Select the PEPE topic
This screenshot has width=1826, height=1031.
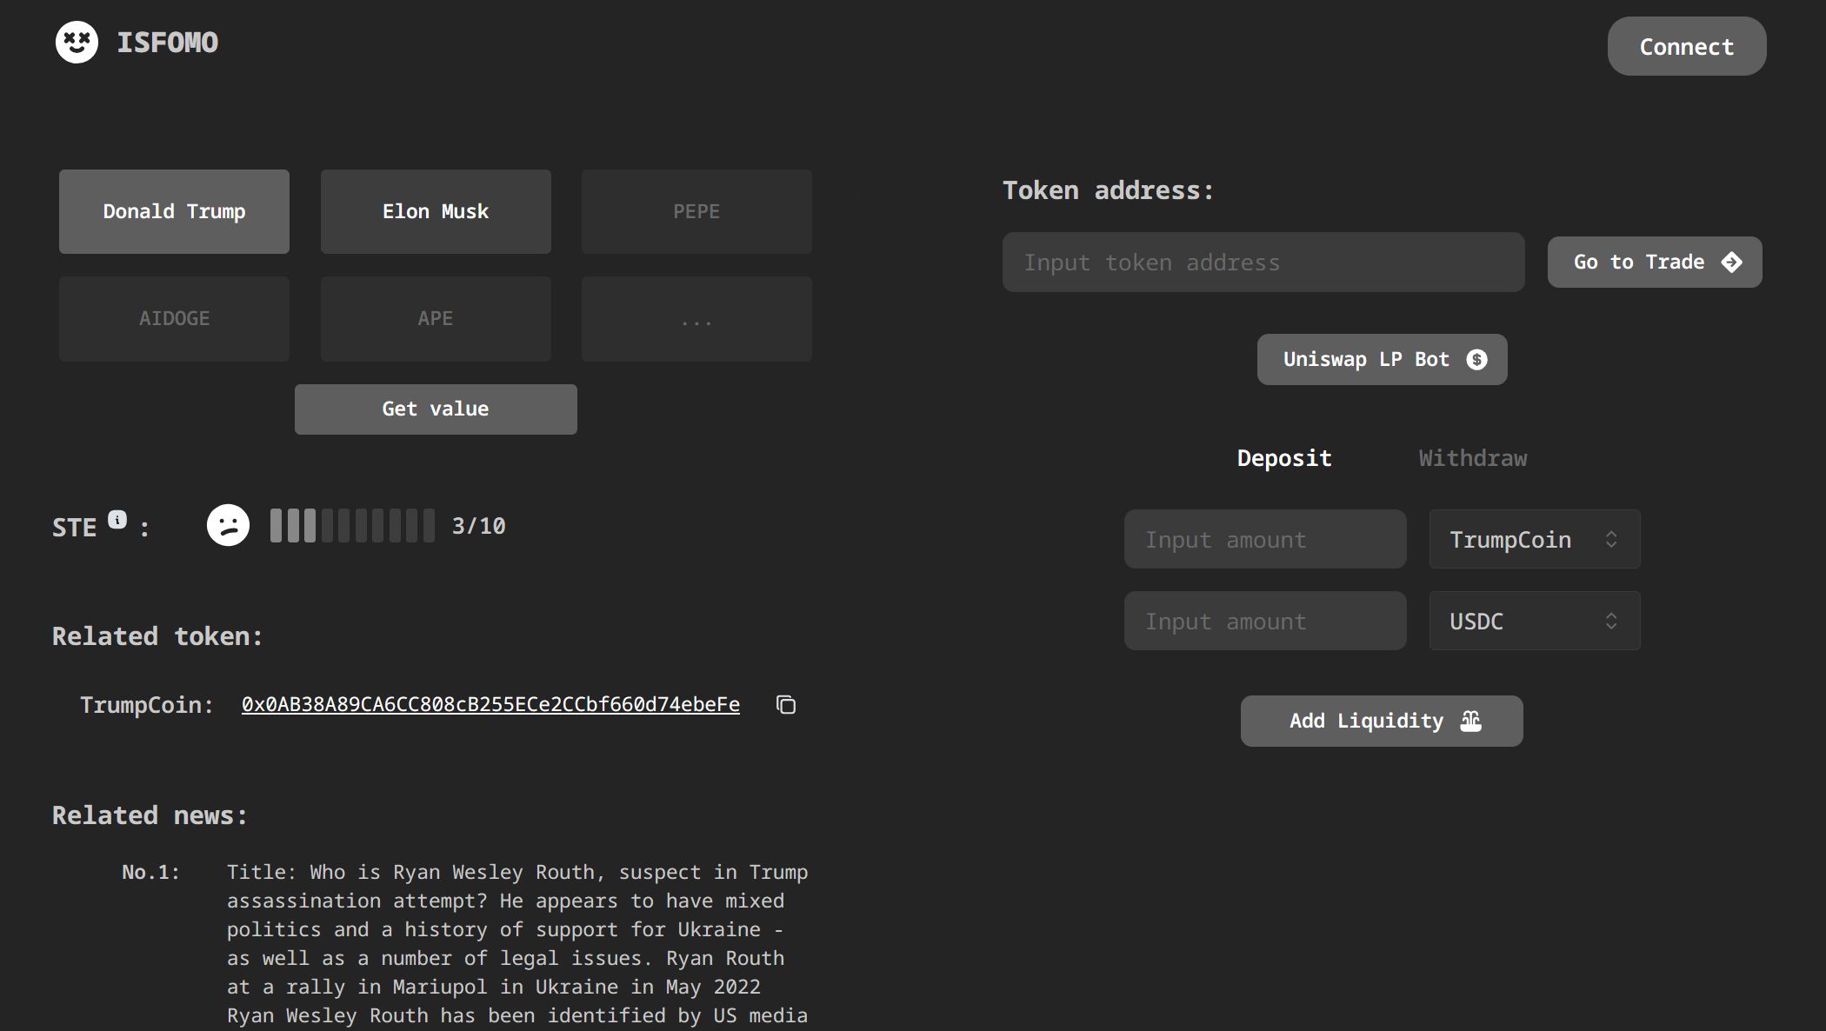(696, 211)
